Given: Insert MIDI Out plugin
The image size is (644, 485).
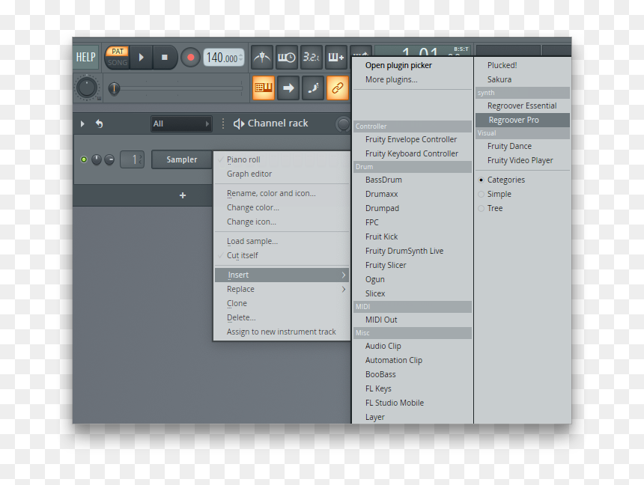Looking at the screenshot, I should tap(413, 320).
